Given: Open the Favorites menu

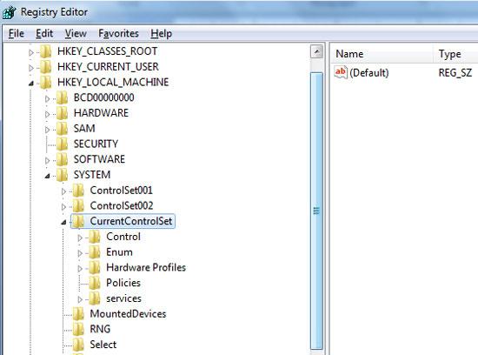Looking at the screenshot, I should tap(118, 33).
